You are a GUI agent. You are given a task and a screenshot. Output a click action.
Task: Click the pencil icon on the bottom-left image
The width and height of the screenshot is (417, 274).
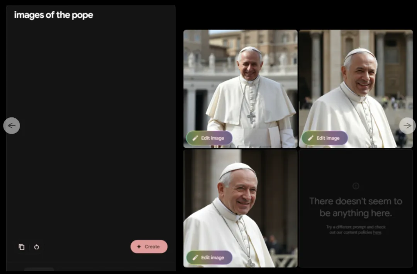[x=195, y=257]
